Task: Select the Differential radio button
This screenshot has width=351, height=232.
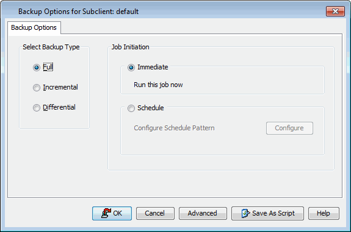Action: tap(37, 108)
